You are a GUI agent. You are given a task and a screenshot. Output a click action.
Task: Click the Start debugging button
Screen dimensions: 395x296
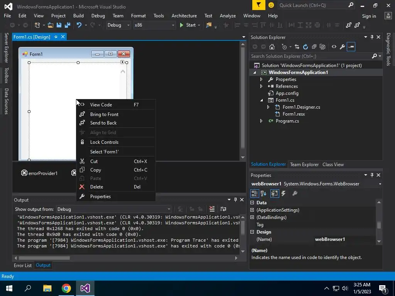point(188,25)
